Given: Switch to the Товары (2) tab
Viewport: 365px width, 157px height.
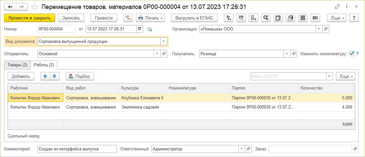Looking at the screenshot, I should tap(17, 65).
